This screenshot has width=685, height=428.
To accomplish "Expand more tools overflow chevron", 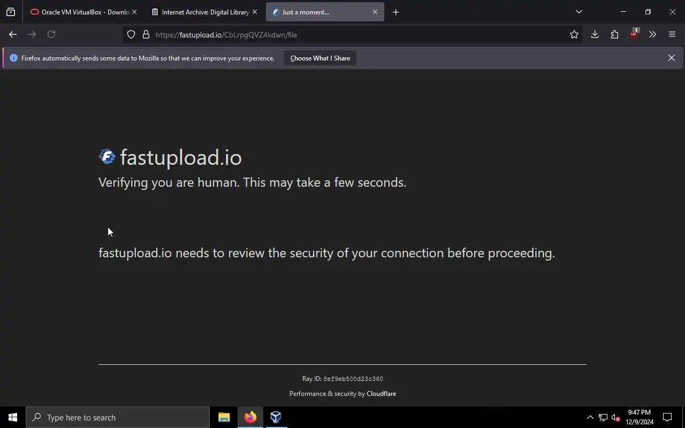I will click(x=652, y=34).
